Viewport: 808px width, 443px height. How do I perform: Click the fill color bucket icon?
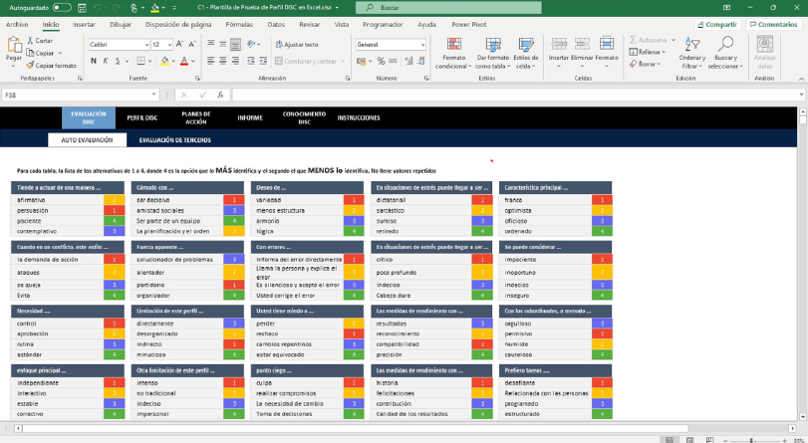pos(165,61)
